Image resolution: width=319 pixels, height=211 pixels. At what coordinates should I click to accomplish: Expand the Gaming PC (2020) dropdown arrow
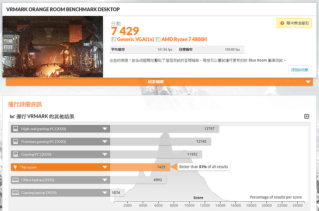(x=105, y=154)
